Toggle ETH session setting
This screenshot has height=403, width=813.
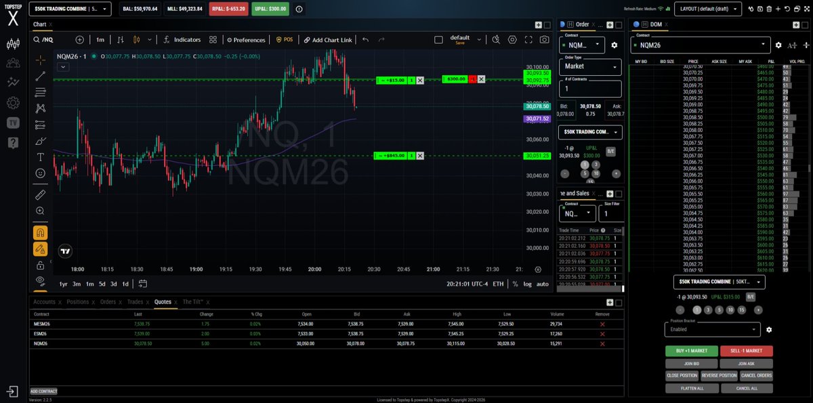(x=498, y=284)
